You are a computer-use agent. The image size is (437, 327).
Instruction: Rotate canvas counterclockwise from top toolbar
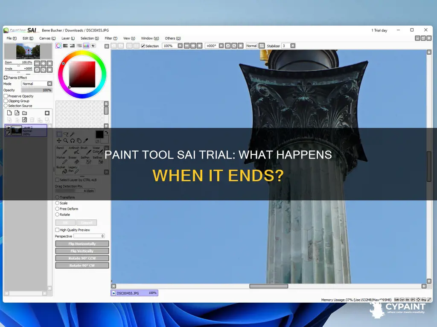click(228, 46)
